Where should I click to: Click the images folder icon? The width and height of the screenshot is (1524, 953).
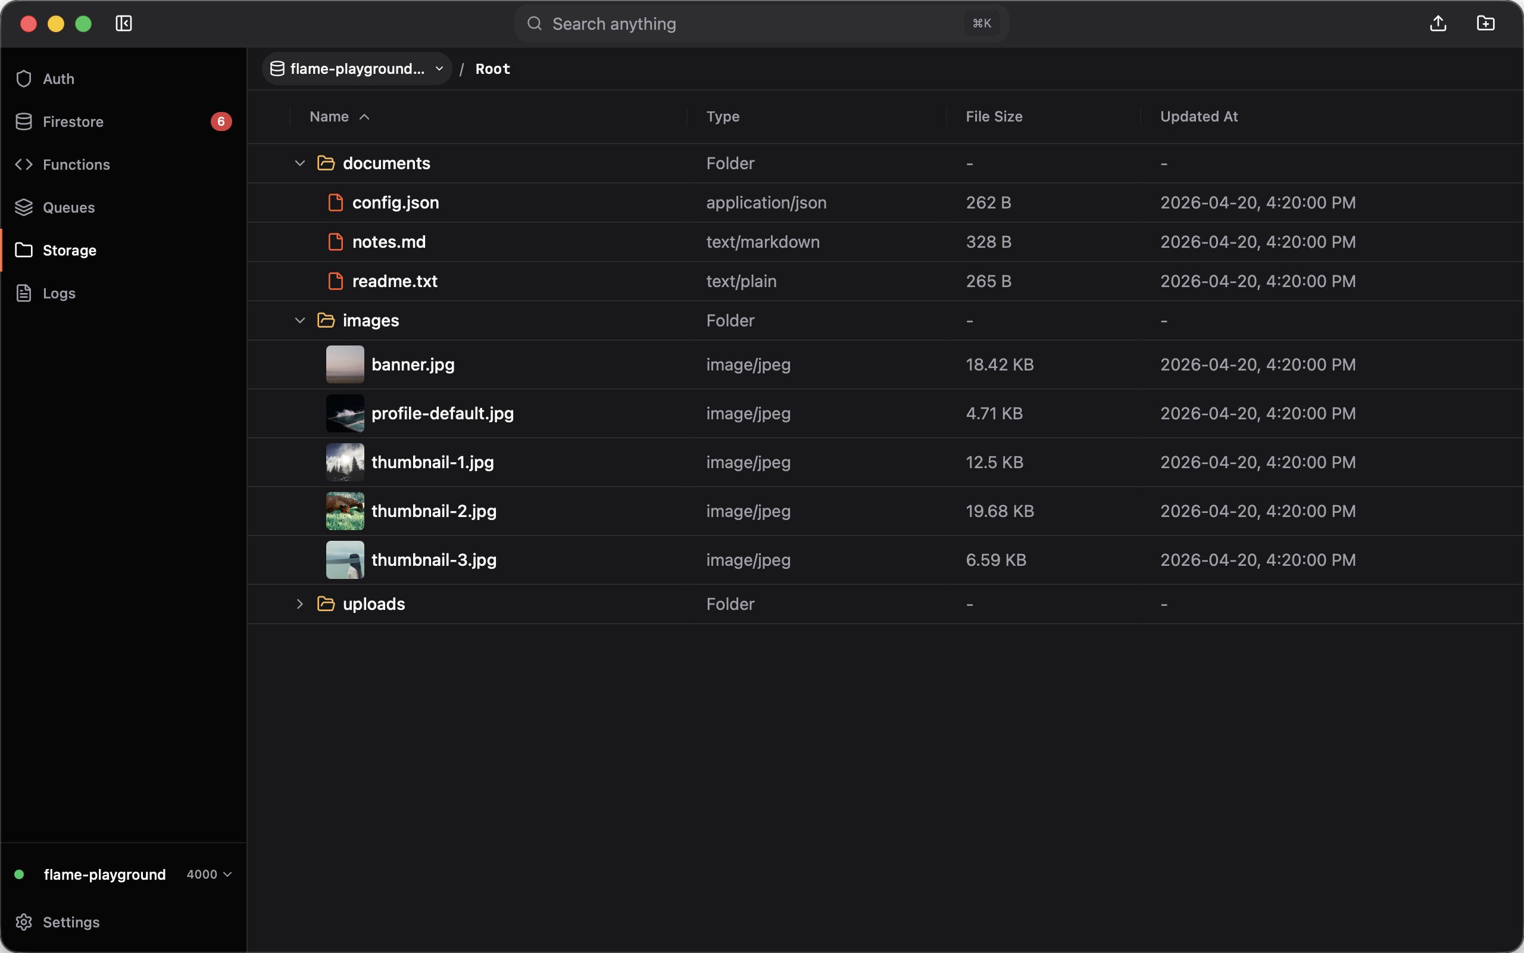coord(326,321)
